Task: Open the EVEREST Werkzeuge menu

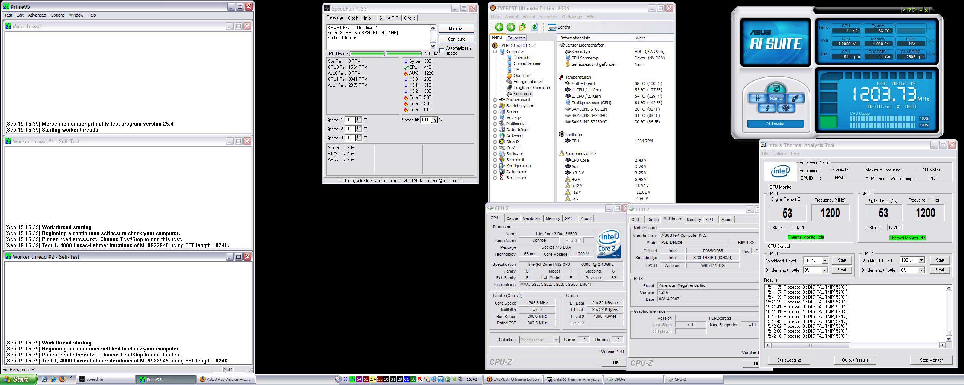Action: [x=572, y=17]
